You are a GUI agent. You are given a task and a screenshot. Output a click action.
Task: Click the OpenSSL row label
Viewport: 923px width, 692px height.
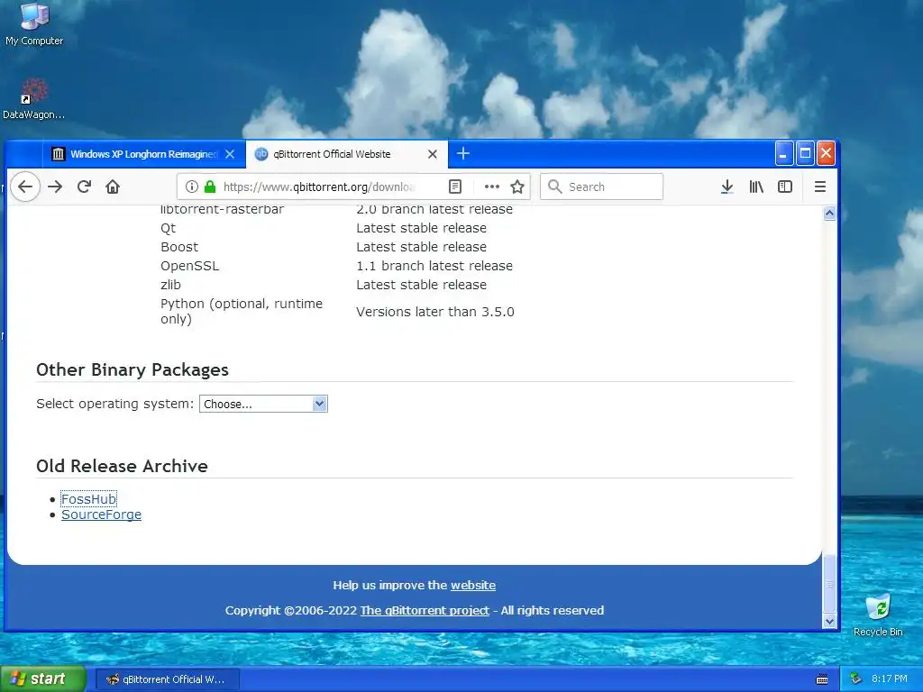click(x=189, y=266)
